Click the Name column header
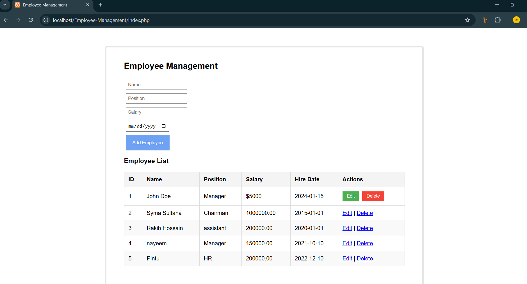The width and height of the screenshot is (527, 284). pyautogui.click(x=171, y=179)
